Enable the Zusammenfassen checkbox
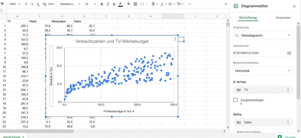301x138 pixels. click(235, 100)
